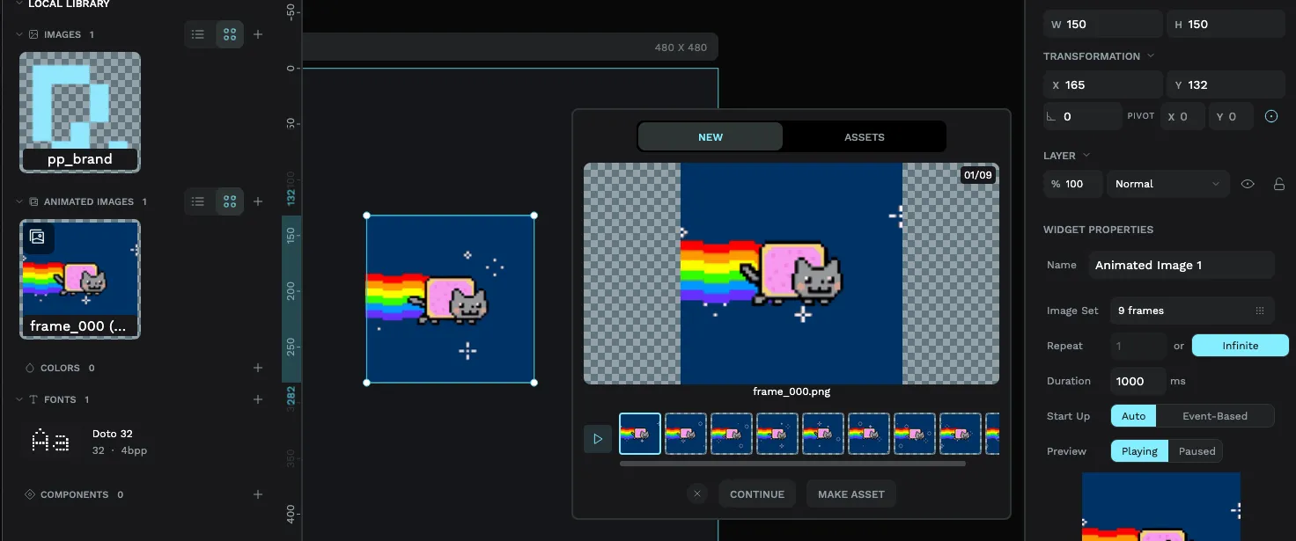
Task: Set Start Up to Auto
Action: point(1134,416)
